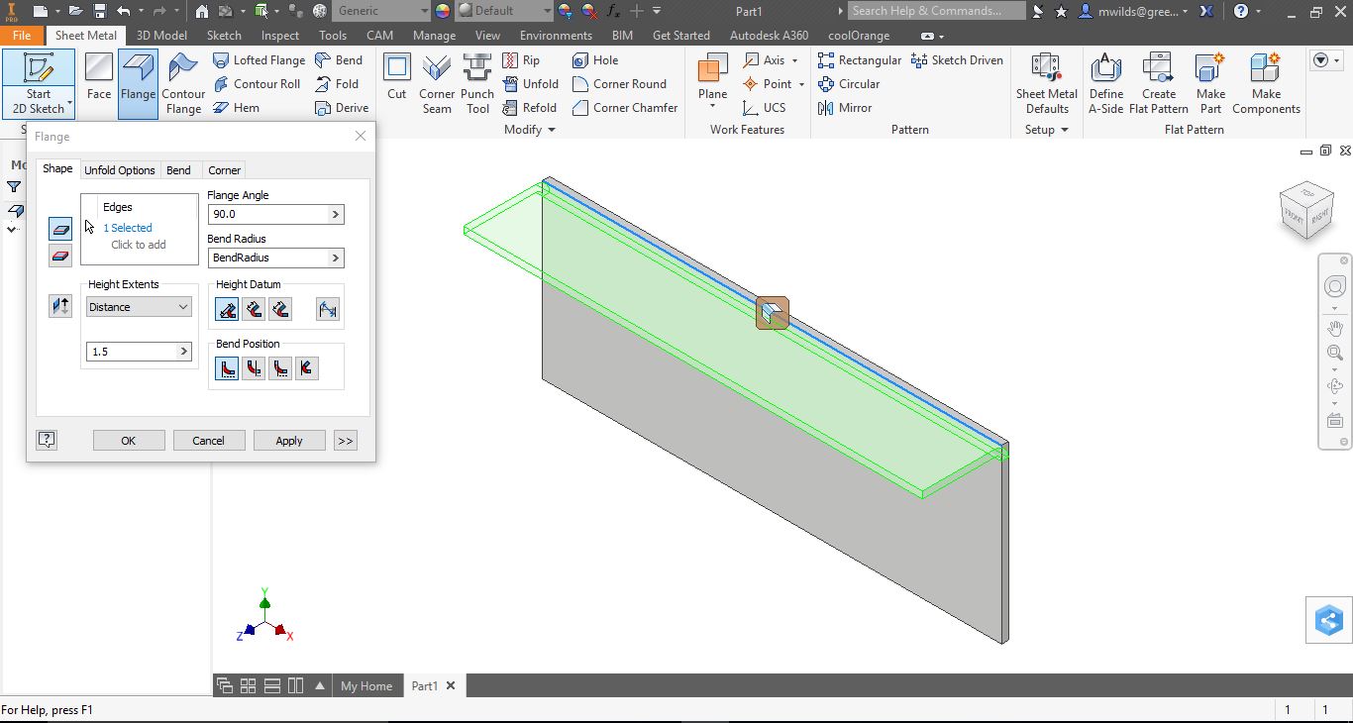The height and width of the screenshot is (723, 1353).
Task: Select the Rectangular pattern tool
Action: point(860,60)
